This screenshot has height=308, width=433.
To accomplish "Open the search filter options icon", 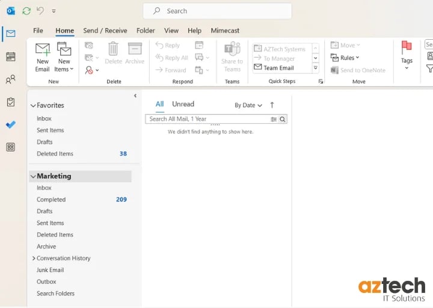I will point(274,119).
